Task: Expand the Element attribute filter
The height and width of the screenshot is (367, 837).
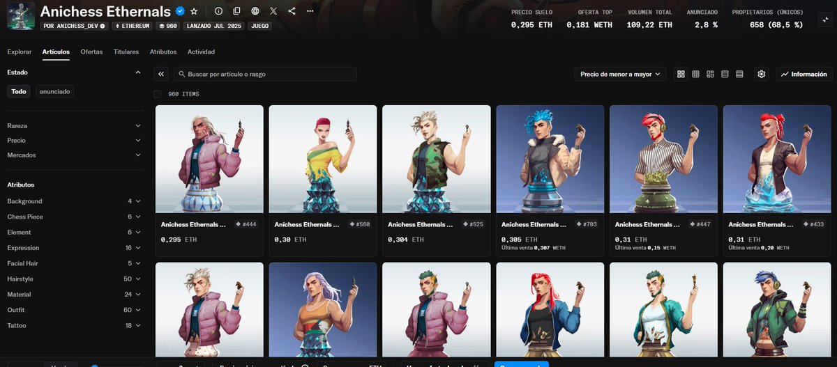Action: click(74, 233)
